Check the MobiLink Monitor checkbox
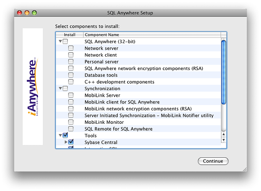The height and width of the screenshot is (191, 261). [x=71, y=122]
